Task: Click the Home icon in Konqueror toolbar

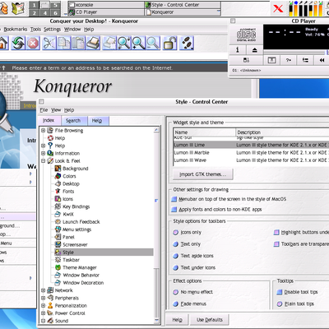Action: coord(3,43)
